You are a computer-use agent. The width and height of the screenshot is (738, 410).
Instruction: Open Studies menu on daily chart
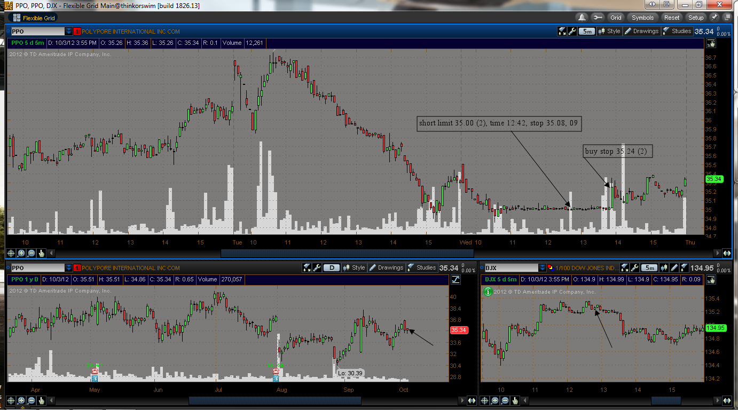pyautogui.click(x=422, y=267)
